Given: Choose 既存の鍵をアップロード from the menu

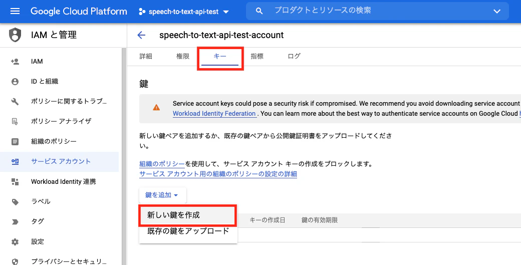Looking at the screenshot, I should pos(188,231).
